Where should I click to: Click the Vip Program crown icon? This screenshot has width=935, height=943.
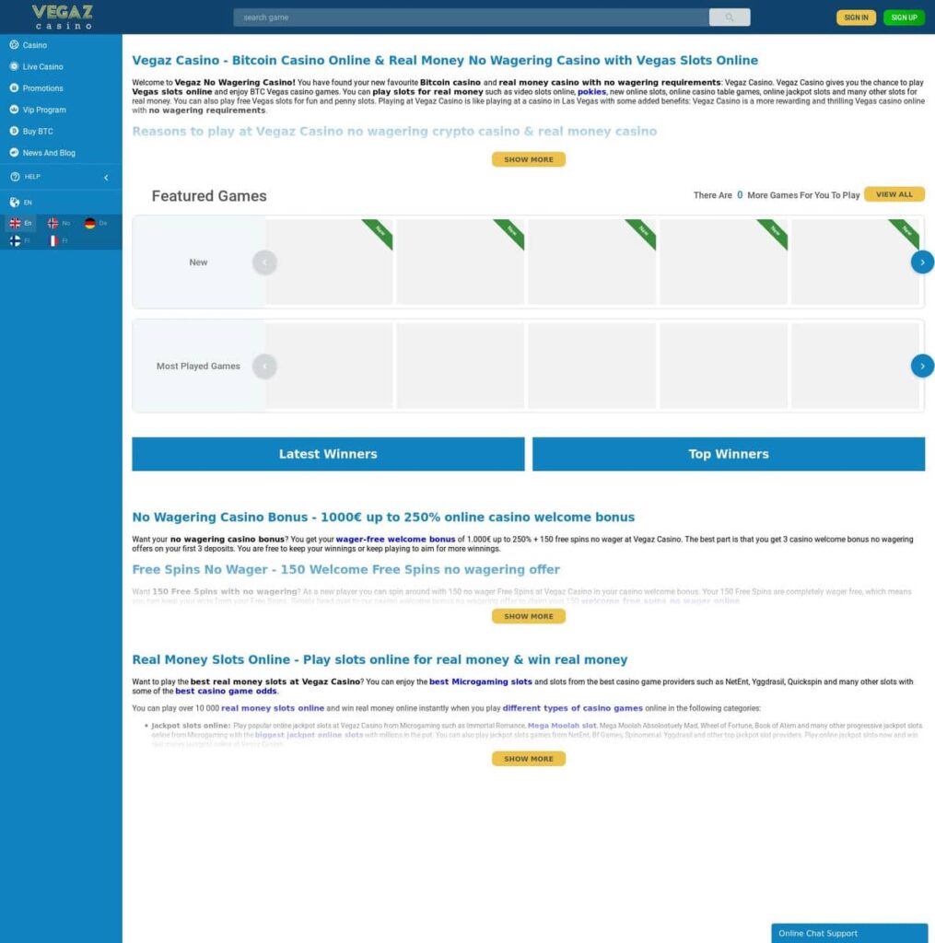click(x=14, y=110)
